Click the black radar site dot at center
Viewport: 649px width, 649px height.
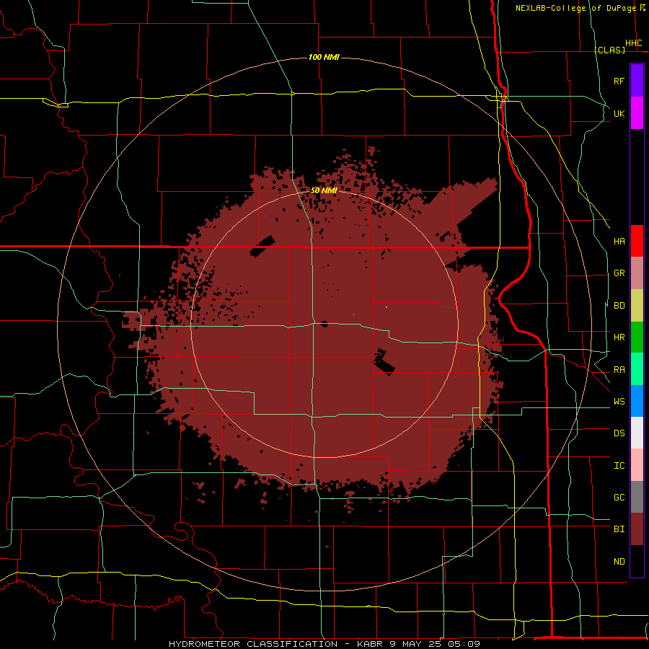tap(324, 324)
